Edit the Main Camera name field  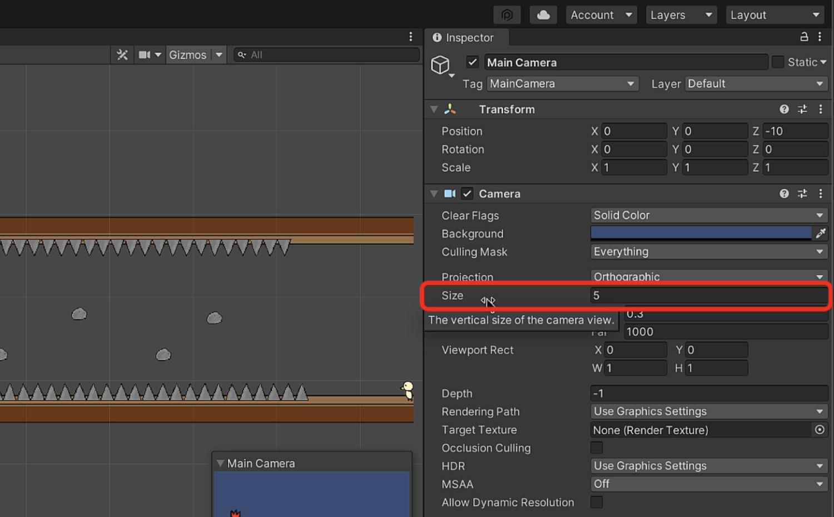(x=626, y=62)
